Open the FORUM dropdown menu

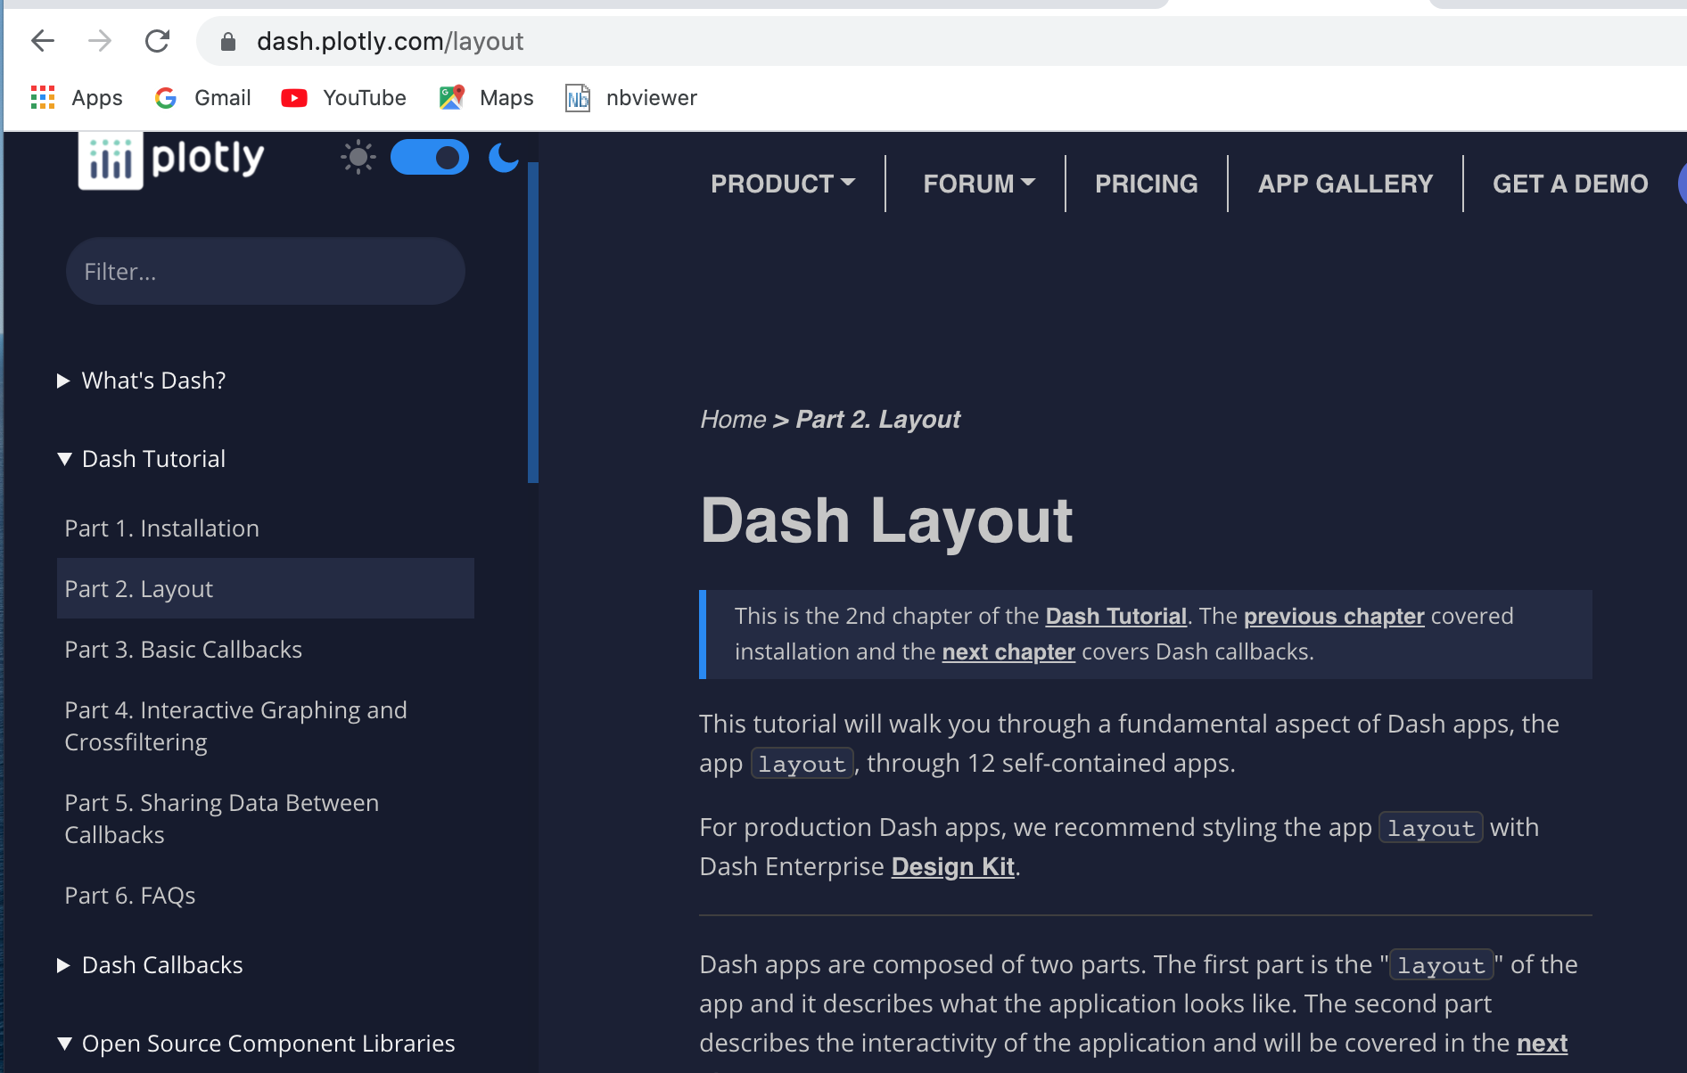979,184
